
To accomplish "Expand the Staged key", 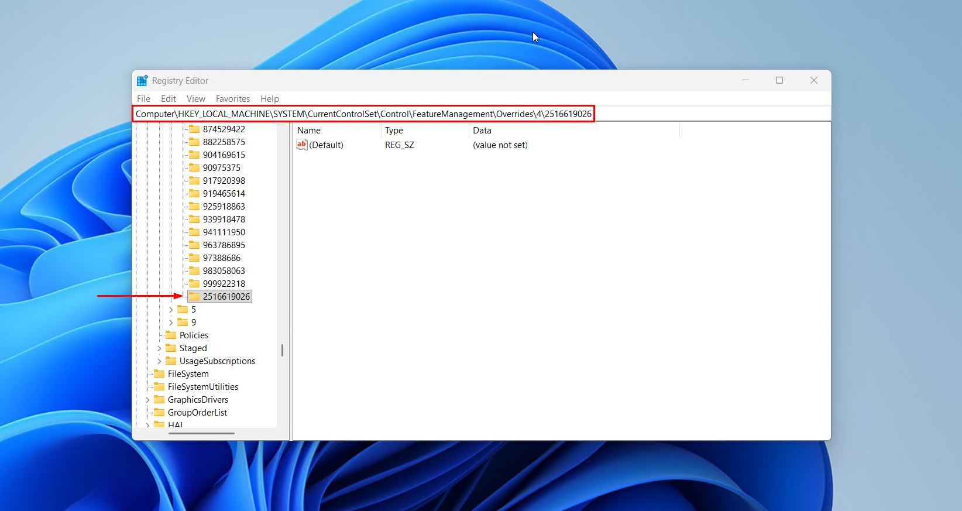I will (159, 348).
